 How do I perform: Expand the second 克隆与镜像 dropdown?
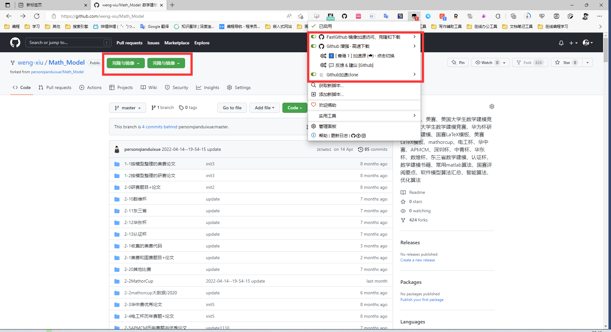click(x=166, y=63)
